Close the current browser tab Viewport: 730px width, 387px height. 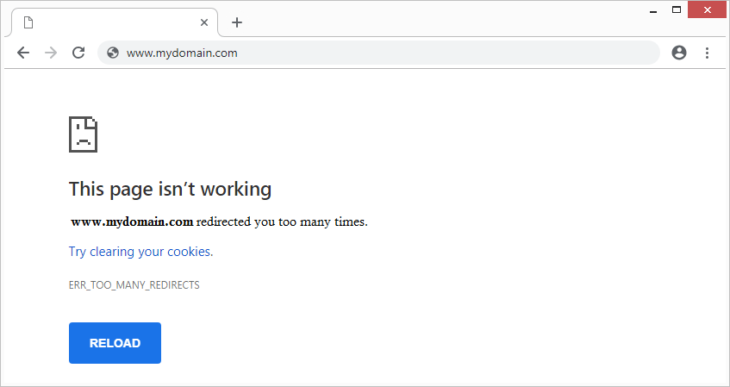(x=204, y=22)
